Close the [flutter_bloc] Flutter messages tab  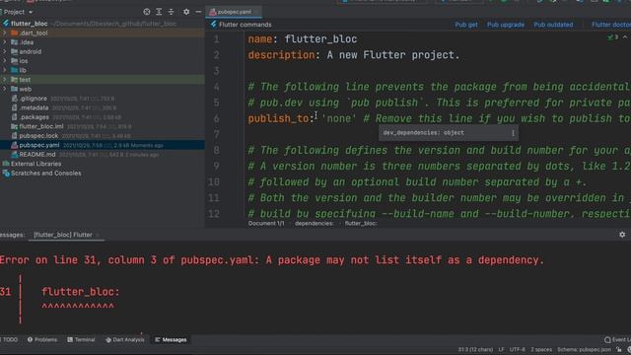coord(98,235)
